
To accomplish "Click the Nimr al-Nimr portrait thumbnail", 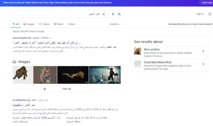I will 138,51.
